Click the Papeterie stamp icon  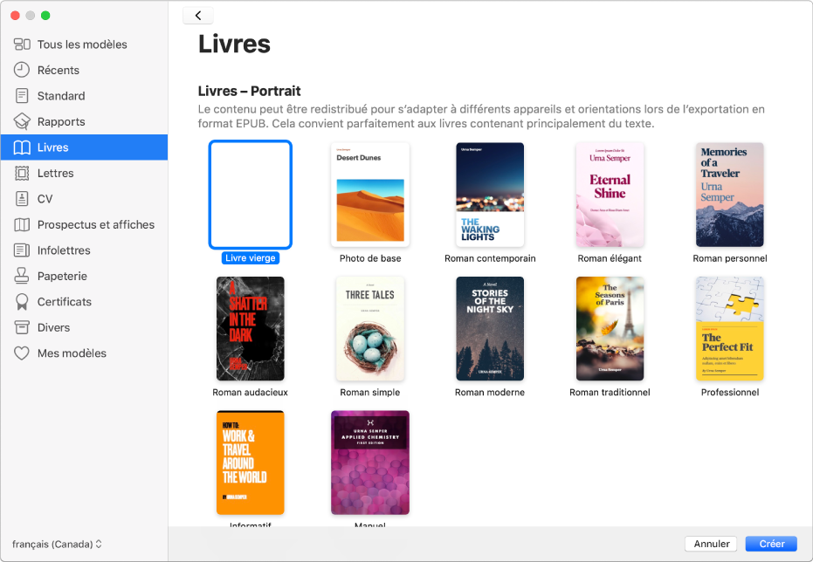click(x=22, y=276)
